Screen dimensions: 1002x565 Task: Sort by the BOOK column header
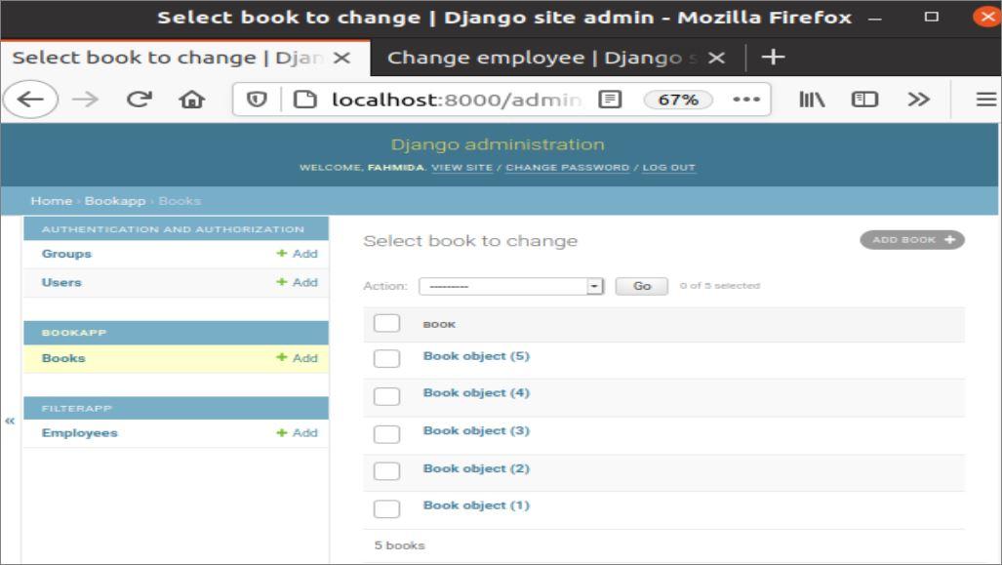(x=439, y=325)
